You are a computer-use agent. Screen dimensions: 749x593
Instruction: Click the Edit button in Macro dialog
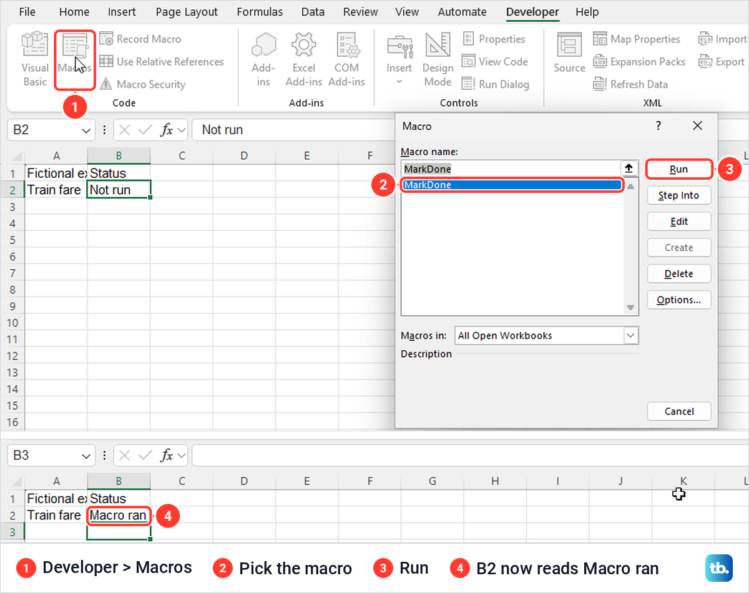(x=678, y=222)
